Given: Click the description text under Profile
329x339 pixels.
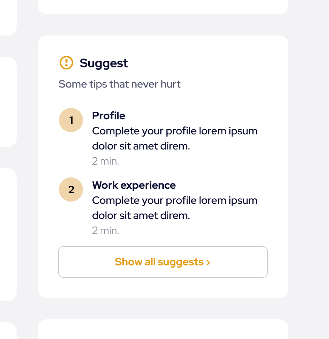Looking at the screenshot, I should [175, 138].
